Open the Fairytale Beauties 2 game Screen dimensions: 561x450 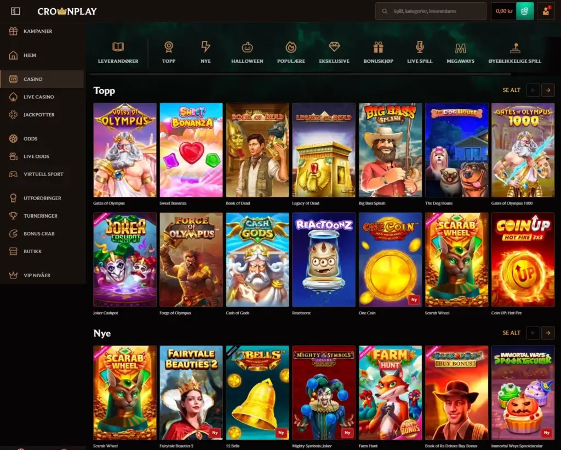tap(191, 393)
